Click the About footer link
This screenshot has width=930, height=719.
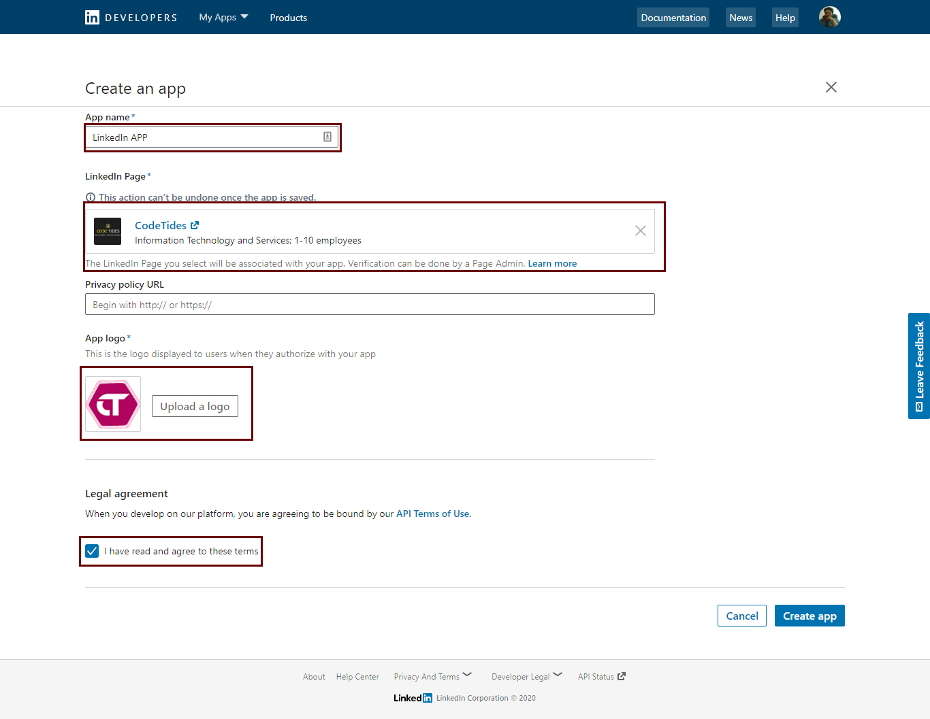(x=314, y=676)
